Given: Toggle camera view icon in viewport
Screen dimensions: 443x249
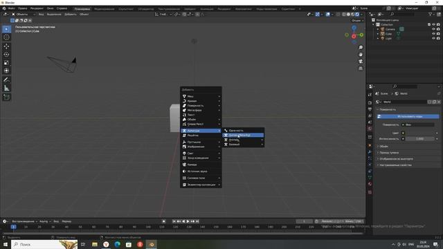Looking at the screenshot, I should (361, 62).
